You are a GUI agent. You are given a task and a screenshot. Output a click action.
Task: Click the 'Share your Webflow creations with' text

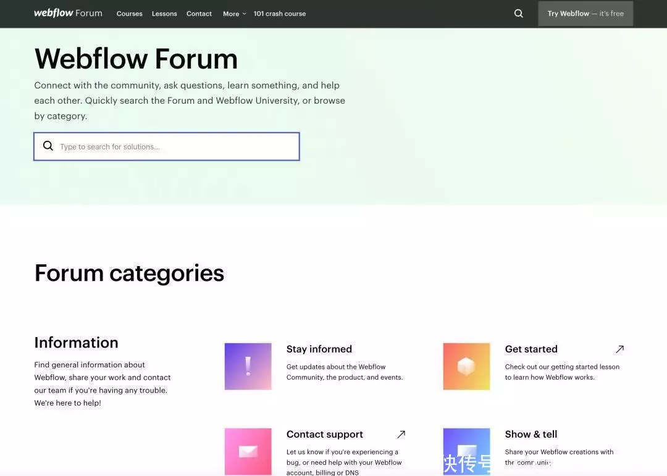560,457
